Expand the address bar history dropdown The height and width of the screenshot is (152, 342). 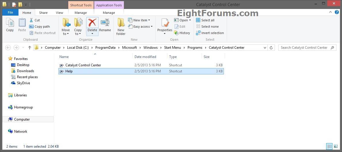tap(265, 48)
